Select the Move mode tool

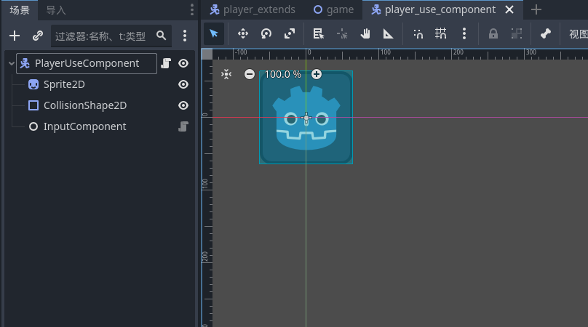tap(243, 33)
